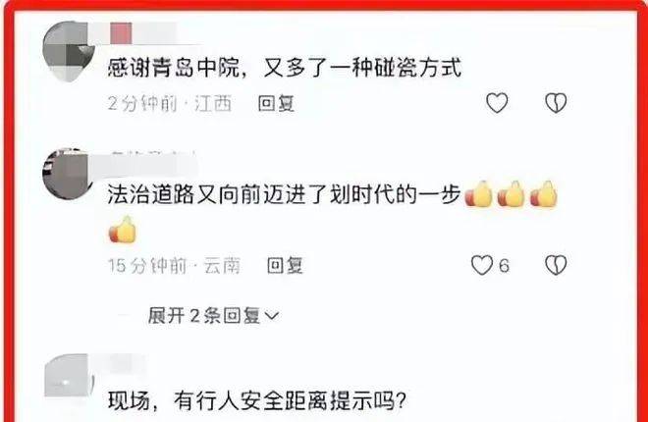
Task: Tap broken-heart dislike on the 云南 comment
Action: click(x=556, y=265)
